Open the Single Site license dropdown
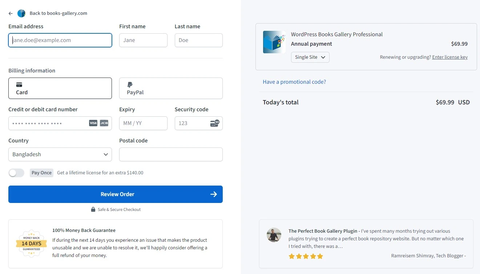 coord(310,57)
